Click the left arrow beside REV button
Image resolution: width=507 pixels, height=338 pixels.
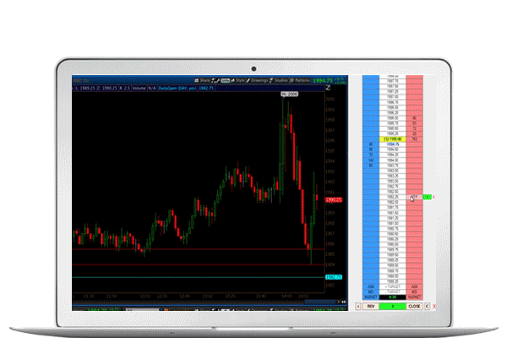pos(358,307)
